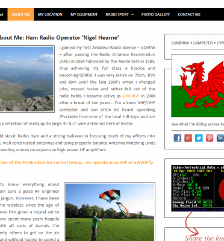Click the red Share the knowledge text
This screenshot has width=224, height=241.
[204, 238]
